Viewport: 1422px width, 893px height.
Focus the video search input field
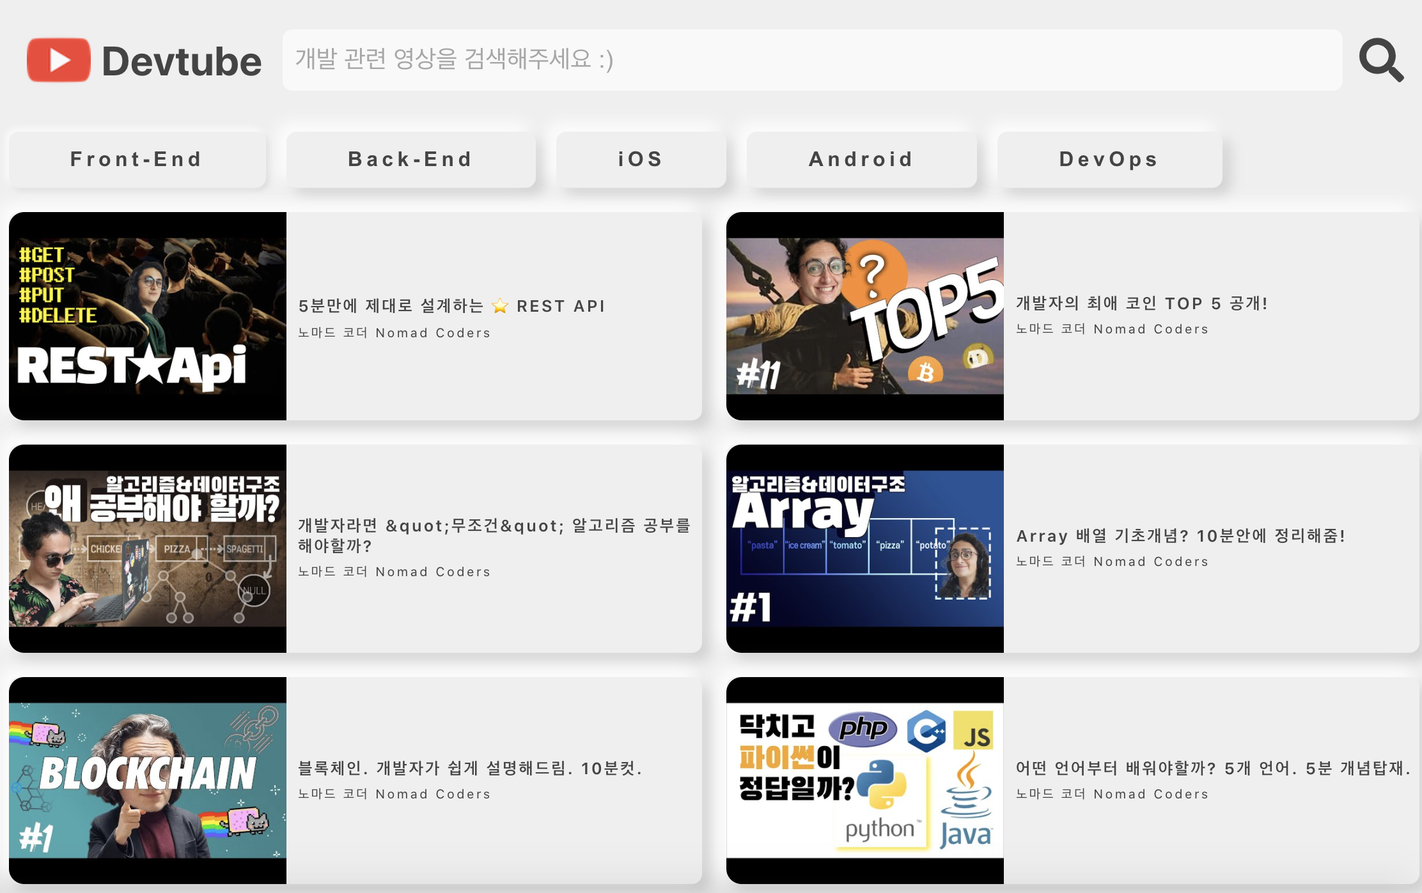coord(812,60)
